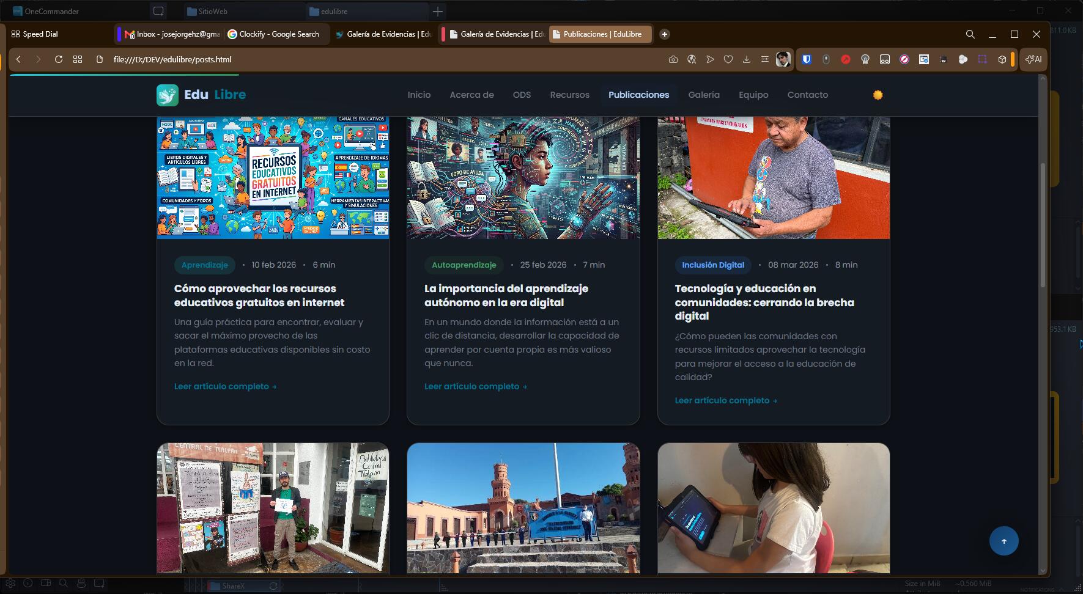The height and width of the screenshot is (594, 1083).
Task: Open the post title about aprendizaje autónomo
Action: pyautogui.click(x=506, y=295)
